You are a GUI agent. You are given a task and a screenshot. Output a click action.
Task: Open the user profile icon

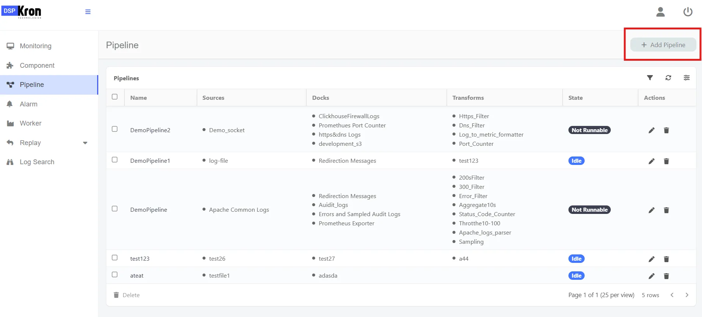coord(660,12)
